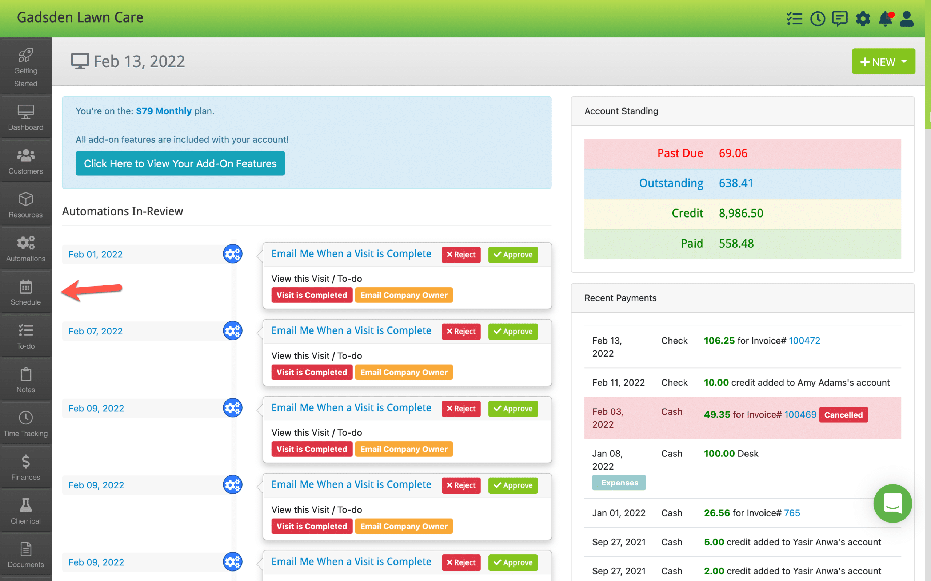Click Email Company Owner tag under Feb 07

[404, 372]
